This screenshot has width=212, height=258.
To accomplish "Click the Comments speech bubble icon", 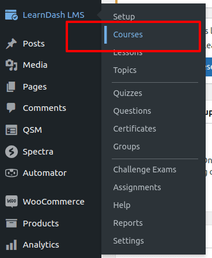I will point(11,108).
